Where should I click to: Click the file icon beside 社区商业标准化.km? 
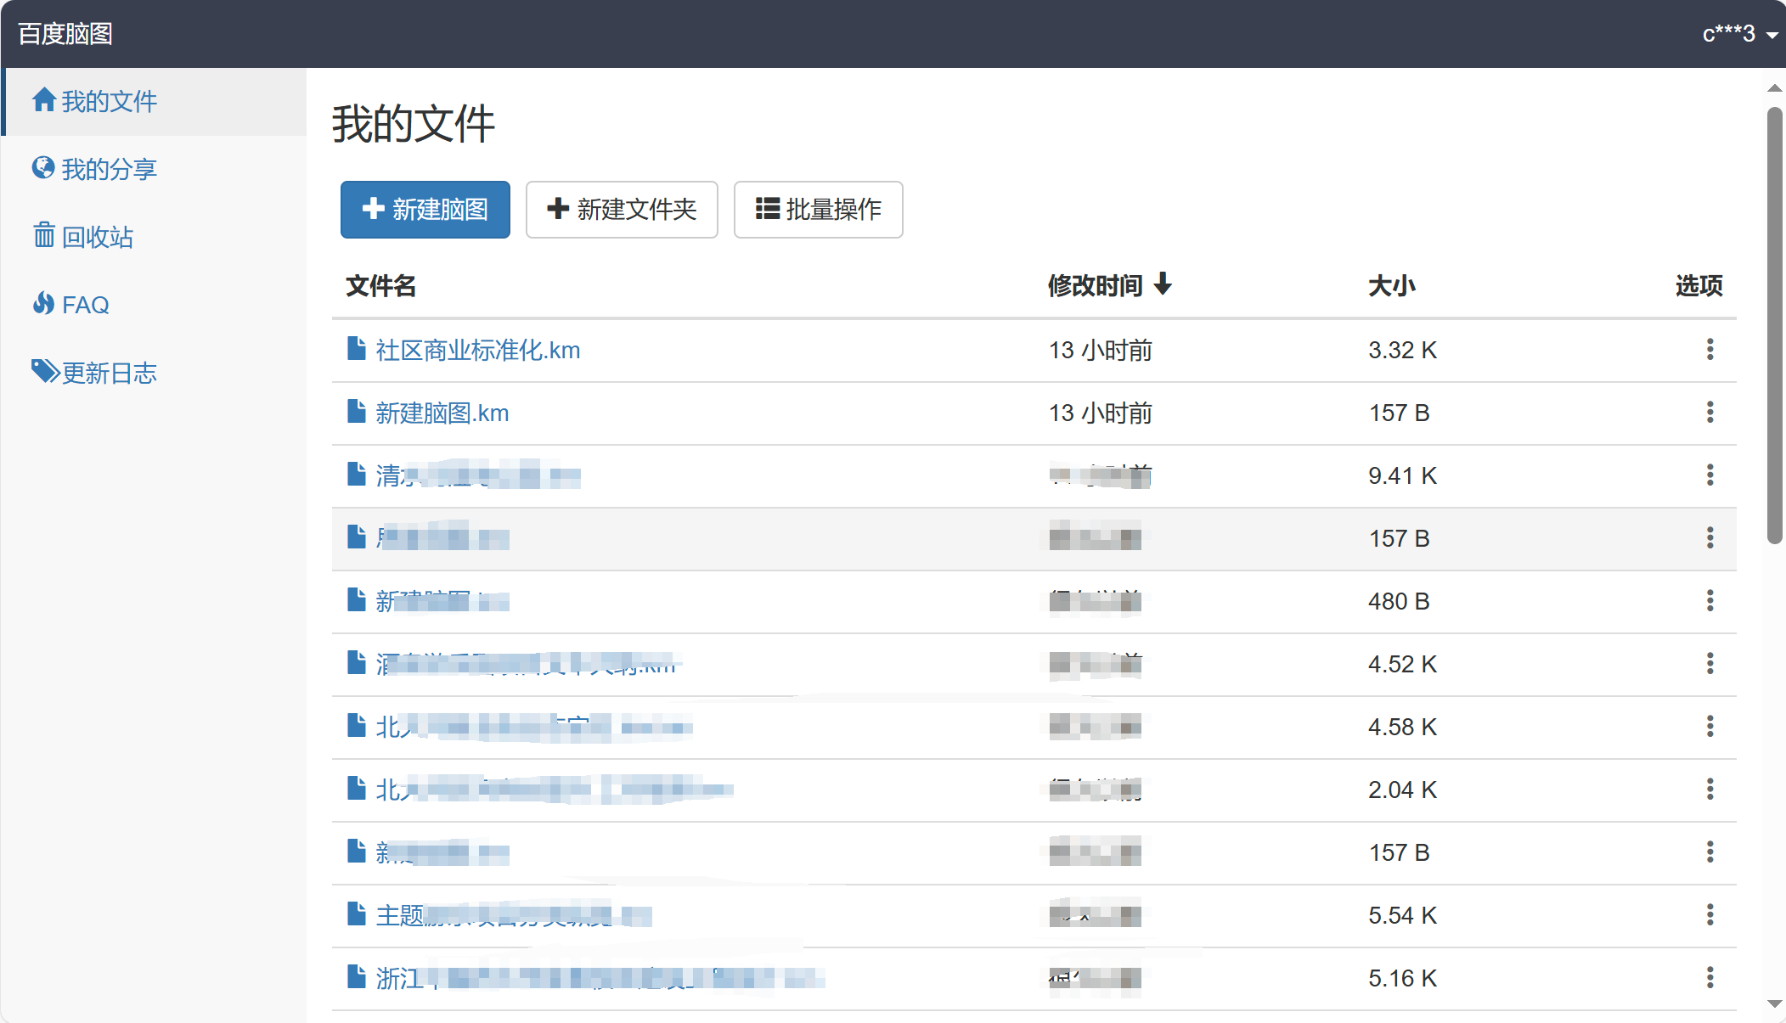click(356, 348)
